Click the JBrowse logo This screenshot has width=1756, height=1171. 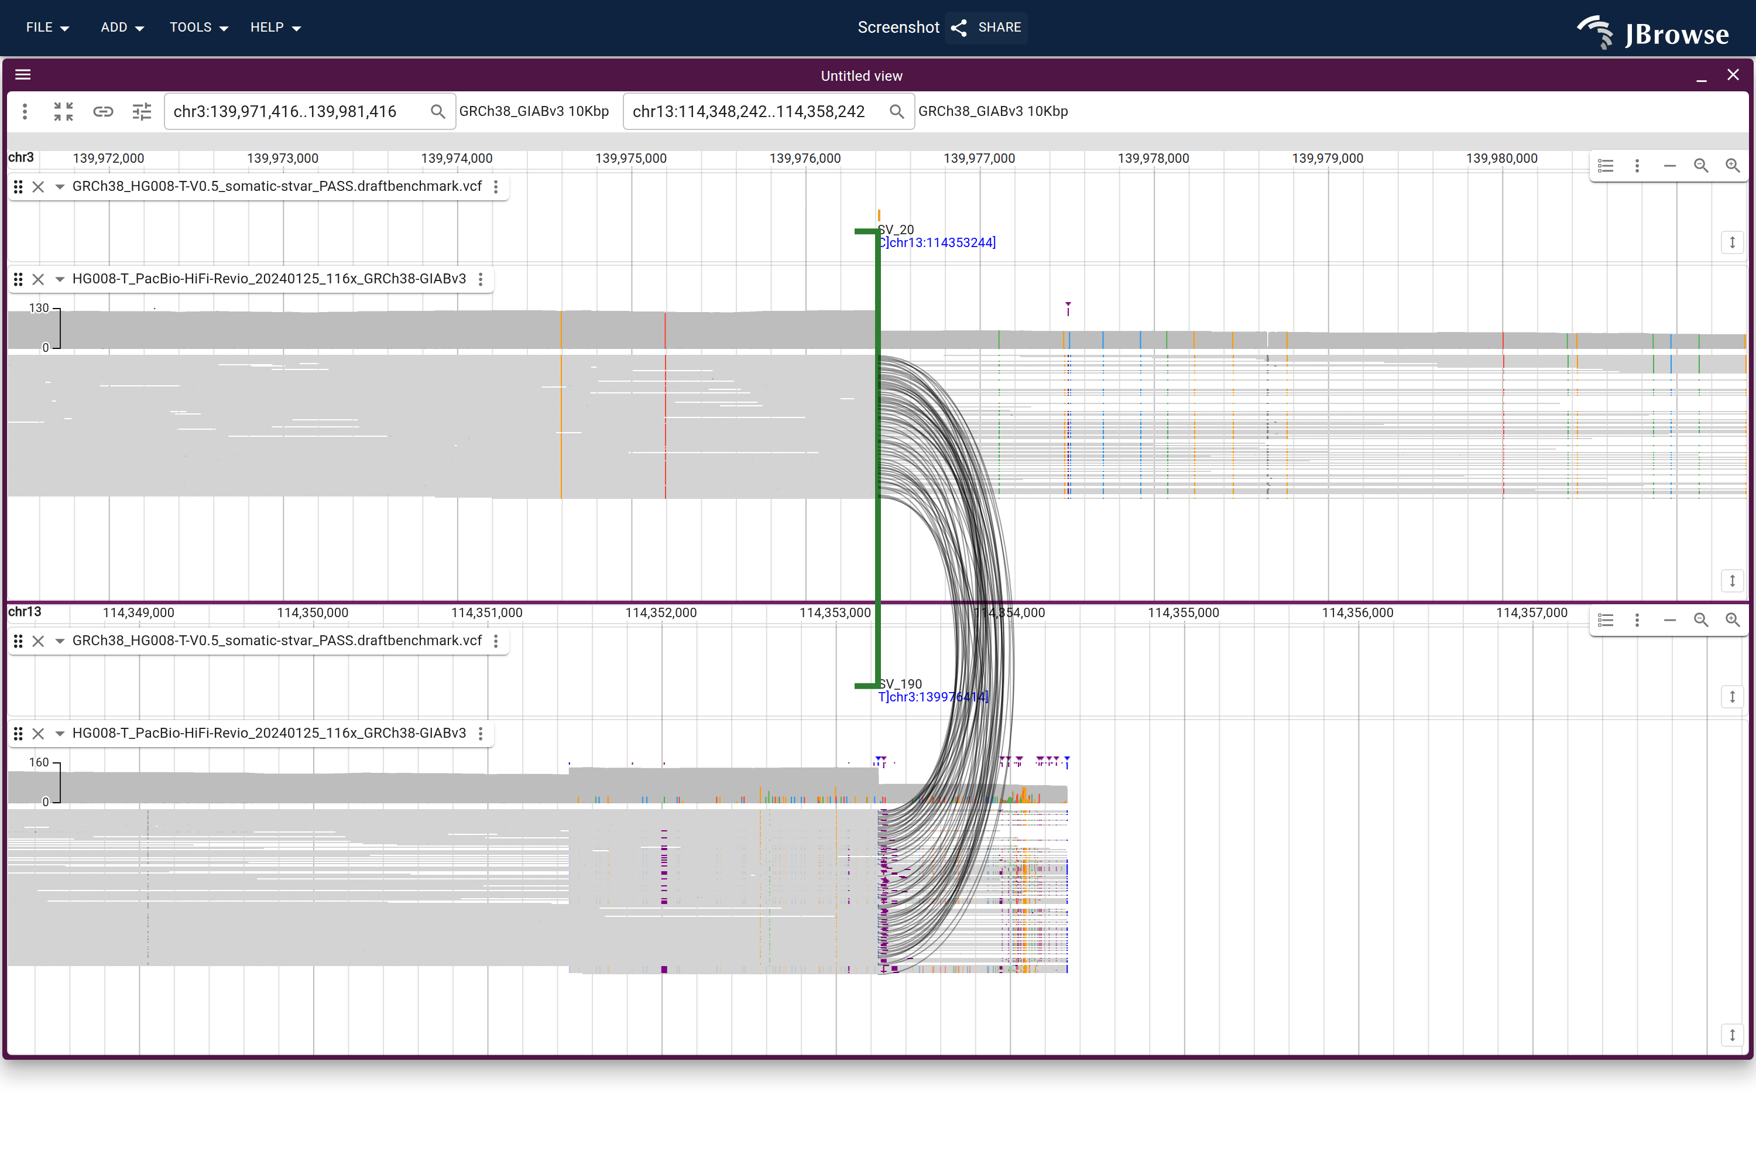tap(1653, 33)
